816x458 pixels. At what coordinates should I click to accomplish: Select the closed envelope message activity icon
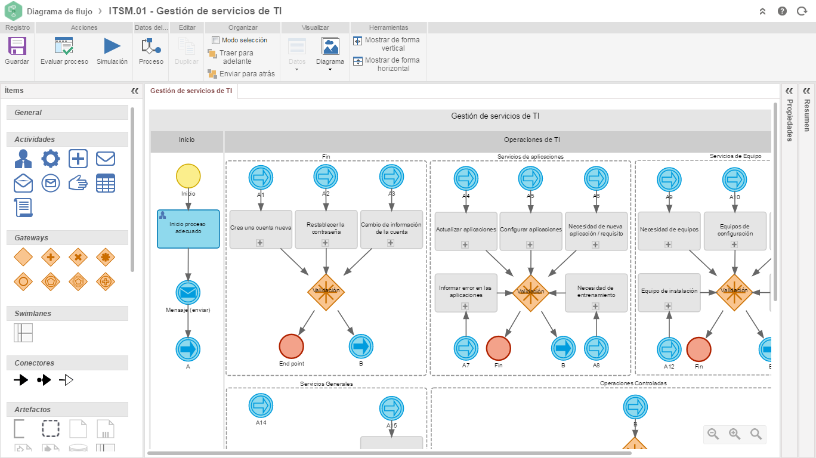pyautogui.click(x=106, y=159)
